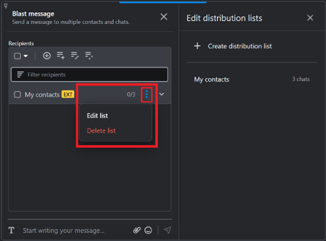The height and width of the screenshot is (241, 326).
Task: Check the My contacts list checkbox
Action: point(17,95)
